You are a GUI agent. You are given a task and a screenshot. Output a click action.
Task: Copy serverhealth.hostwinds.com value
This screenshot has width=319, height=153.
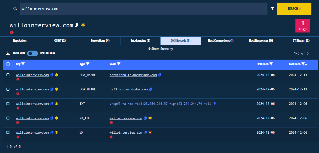coord(160,75)
